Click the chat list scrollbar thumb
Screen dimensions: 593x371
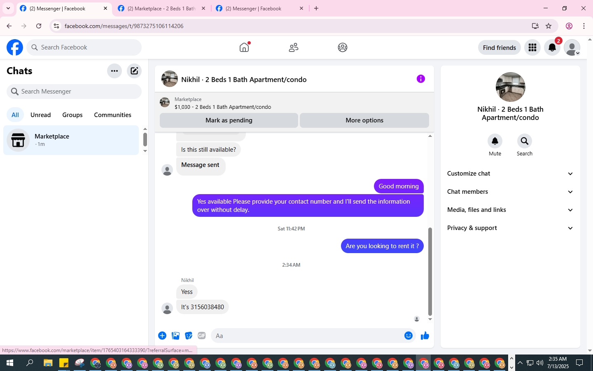[145, 139]
